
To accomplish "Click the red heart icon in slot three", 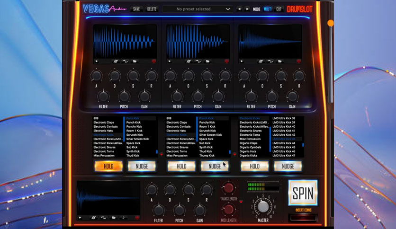I will pos(299,62).
